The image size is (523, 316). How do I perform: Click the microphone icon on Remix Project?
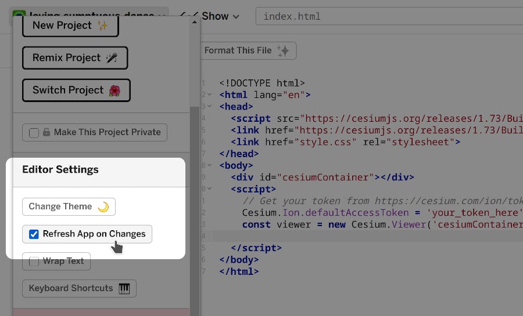(112, 58)
